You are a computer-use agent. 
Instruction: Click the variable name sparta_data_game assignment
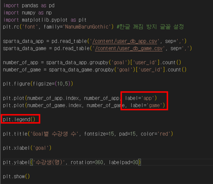(25, 48)
